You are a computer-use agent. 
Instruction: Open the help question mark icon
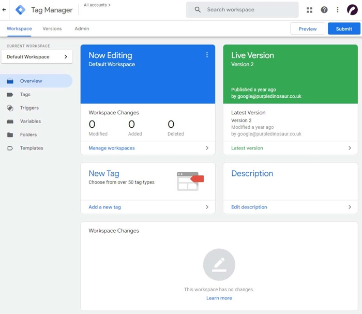324,10
